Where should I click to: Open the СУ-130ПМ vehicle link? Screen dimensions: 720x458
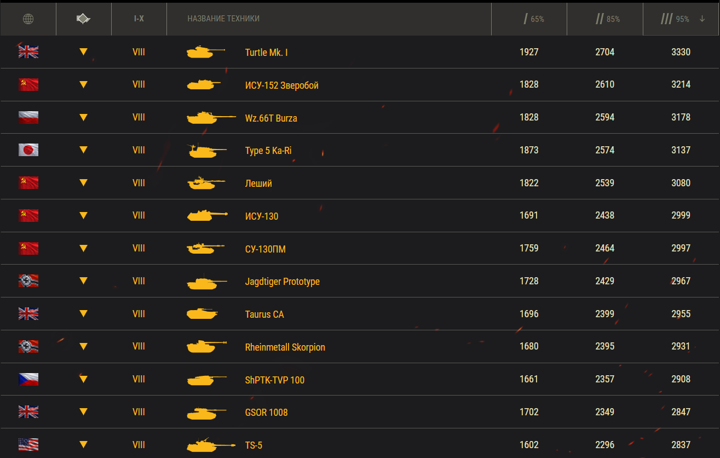pos(266,249)
